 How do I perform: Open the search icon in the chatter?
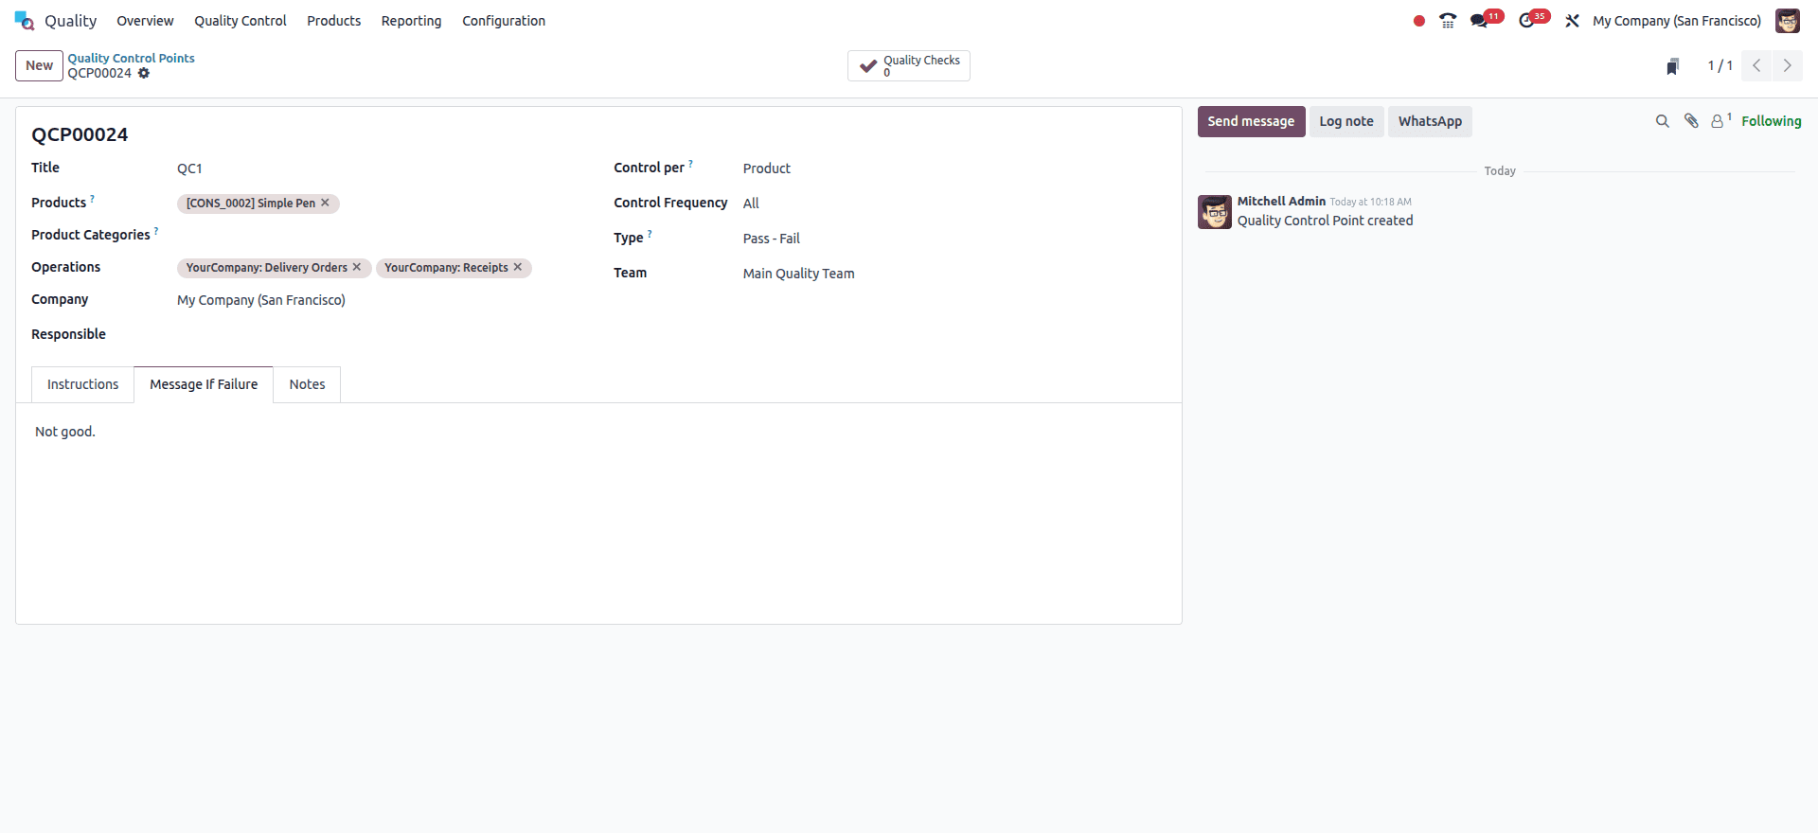coord(1662,121)
